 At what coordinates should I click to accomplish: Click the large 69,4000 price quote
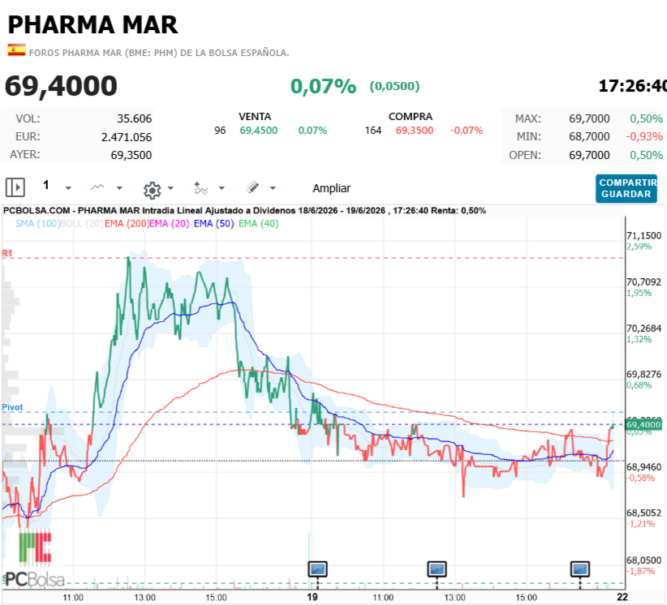[x=61, y=86]
